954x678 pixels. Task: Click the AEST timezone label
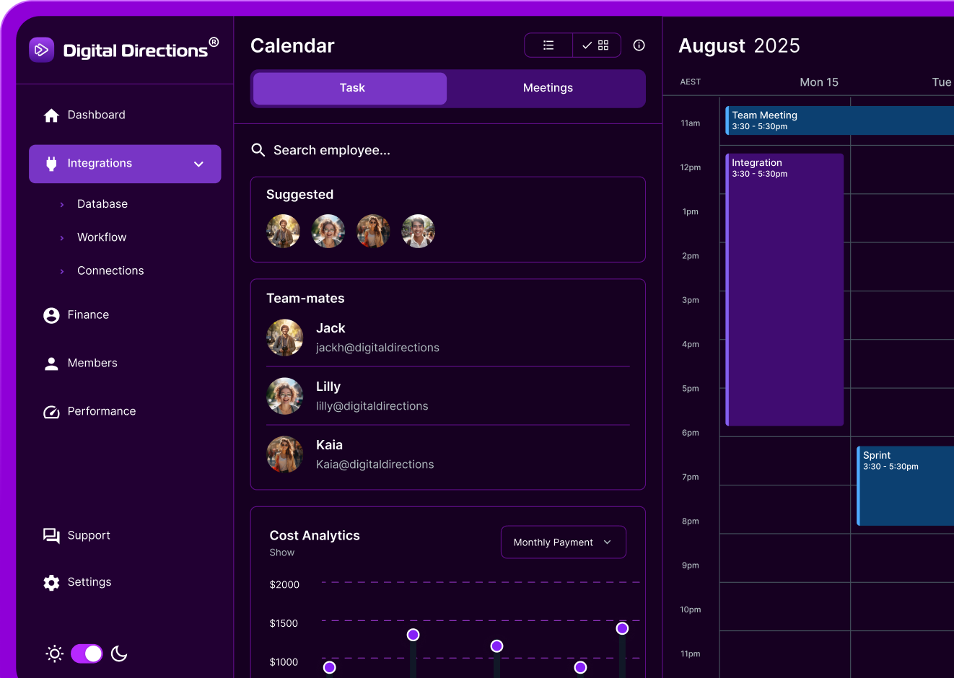(691, 82)
